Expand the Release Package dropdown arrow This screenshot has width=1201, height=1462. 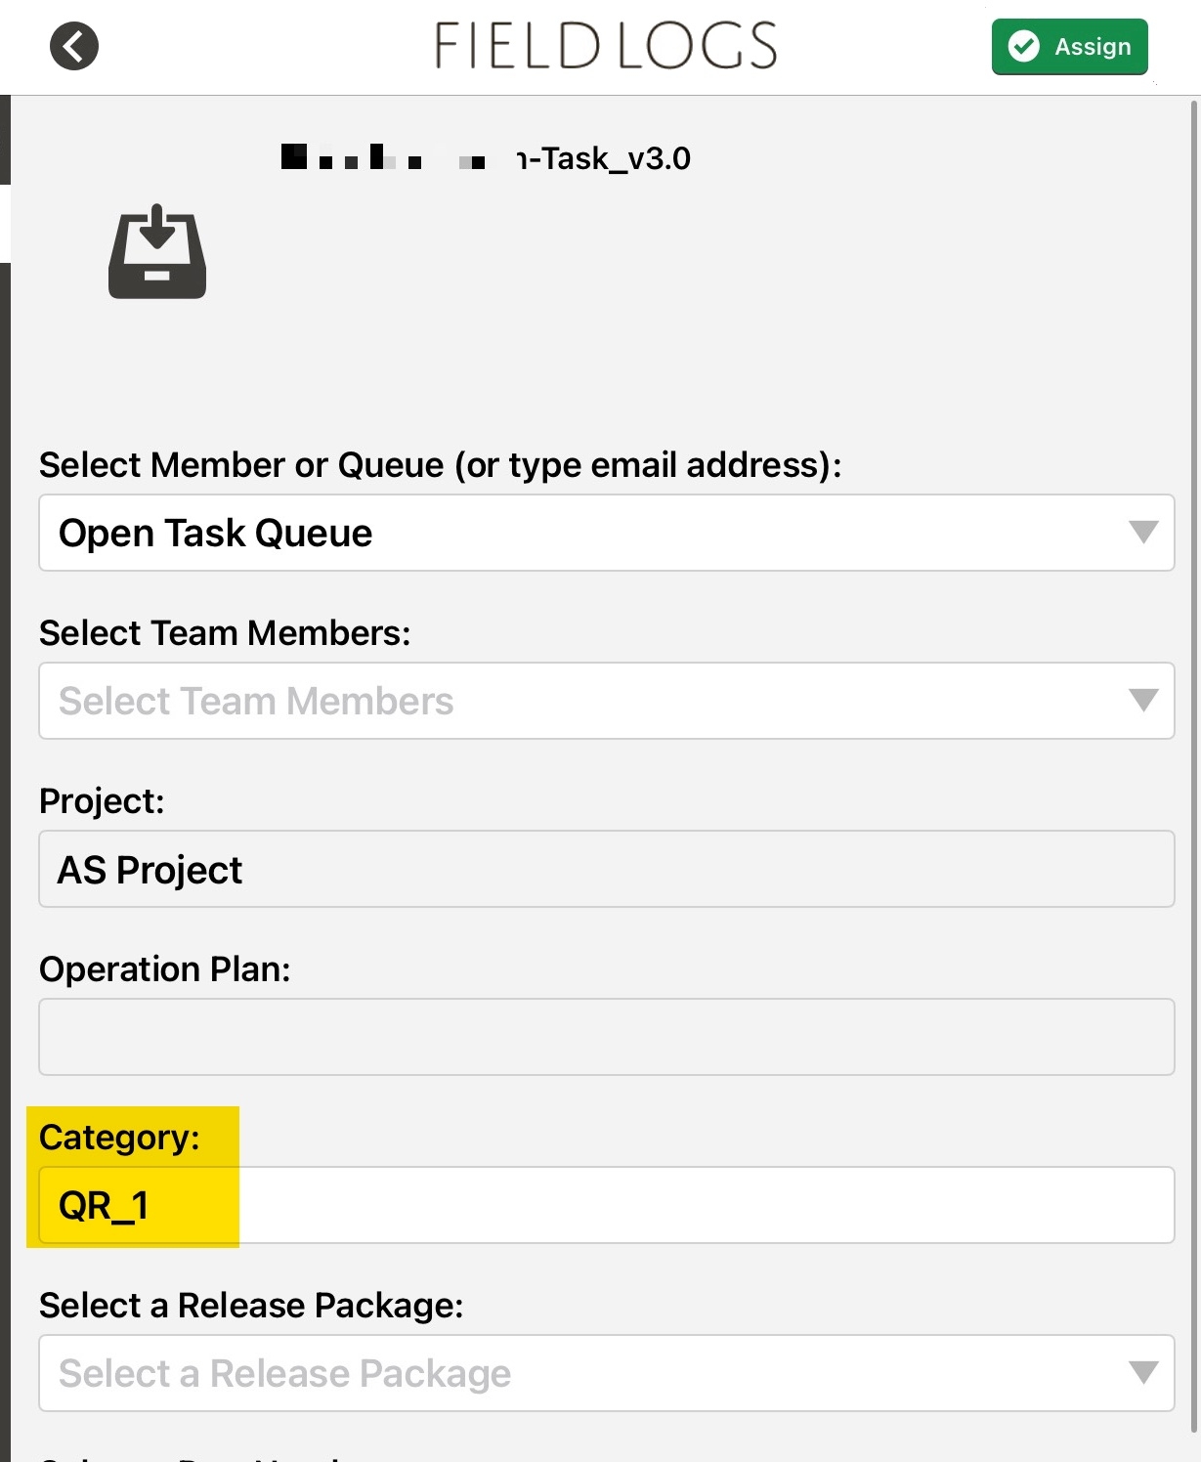pyautogui.click(x=1143, y=1372)
